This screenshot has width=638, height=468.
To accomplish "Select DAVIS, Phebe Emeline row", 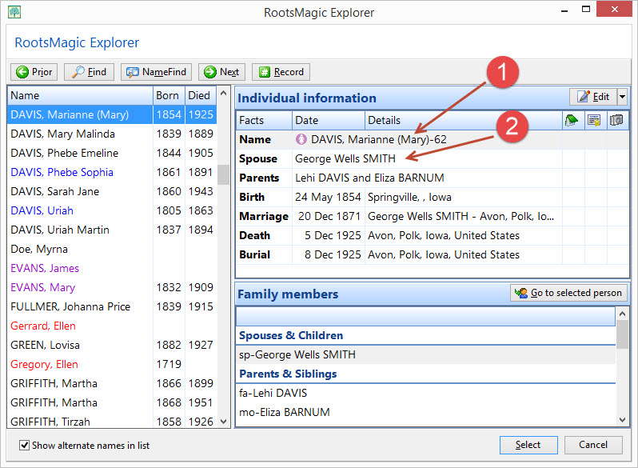I will (112, 153).
